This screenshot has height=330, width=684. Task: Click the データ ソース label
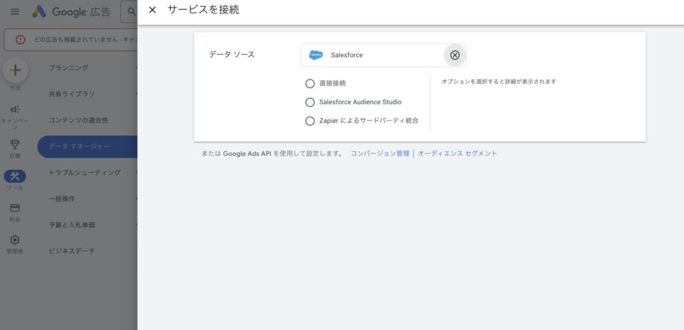(232, 55)
